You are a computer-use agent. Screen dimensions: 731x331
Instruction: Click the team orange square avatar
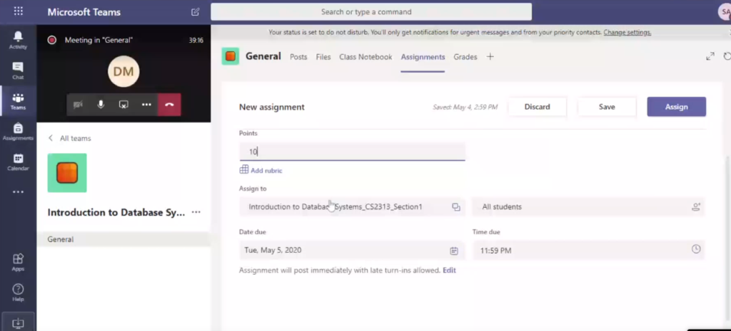[x=67, y=173]
